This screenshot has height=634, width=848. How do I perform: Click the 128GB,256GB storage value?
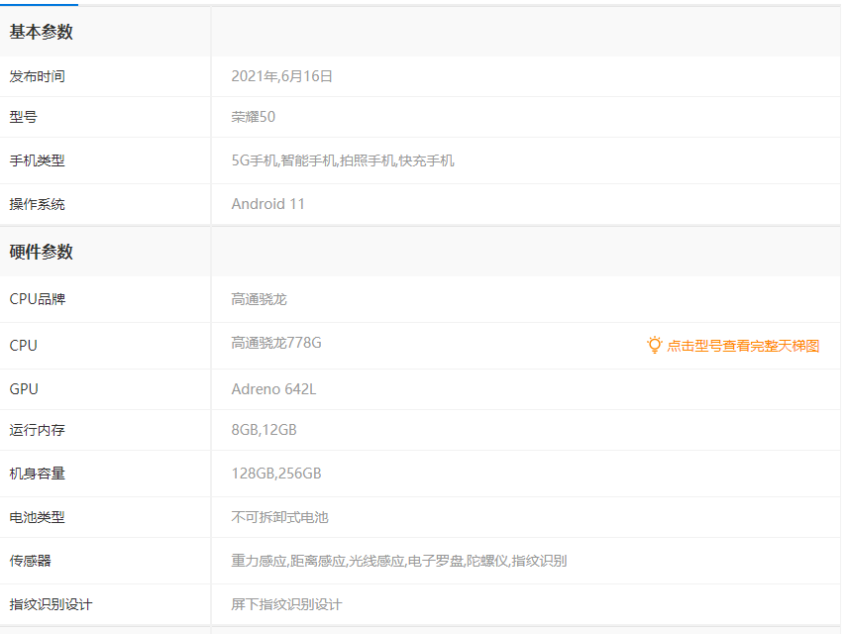[276, 474]
